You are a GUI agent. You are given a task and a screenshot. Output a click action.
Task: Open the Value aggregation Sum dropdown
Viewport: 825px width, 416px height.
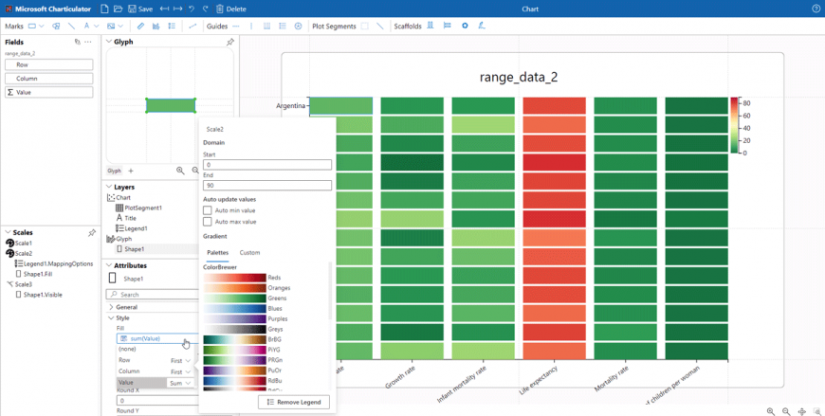pyautogui.click(x=180, y=383)
